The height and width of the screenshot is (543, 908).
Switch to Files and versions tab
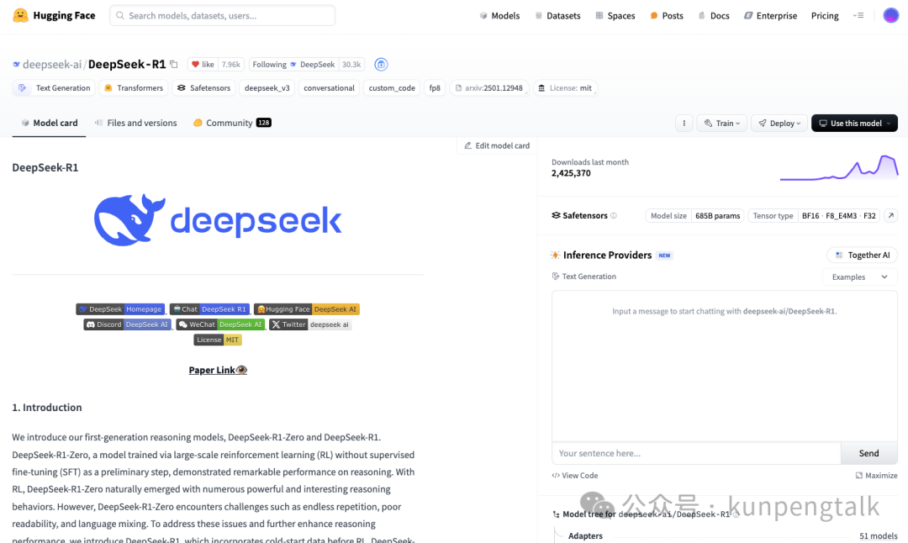pos(136,123)
